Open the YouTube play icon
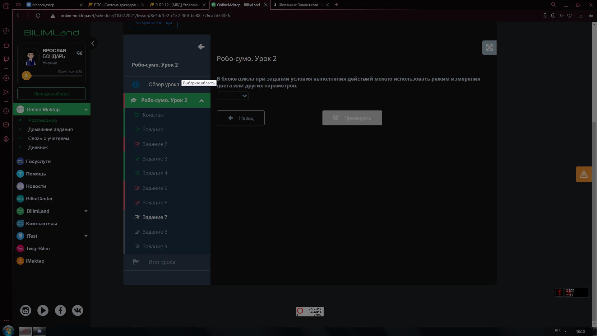The image size is (597, 336). click(43, 310)
